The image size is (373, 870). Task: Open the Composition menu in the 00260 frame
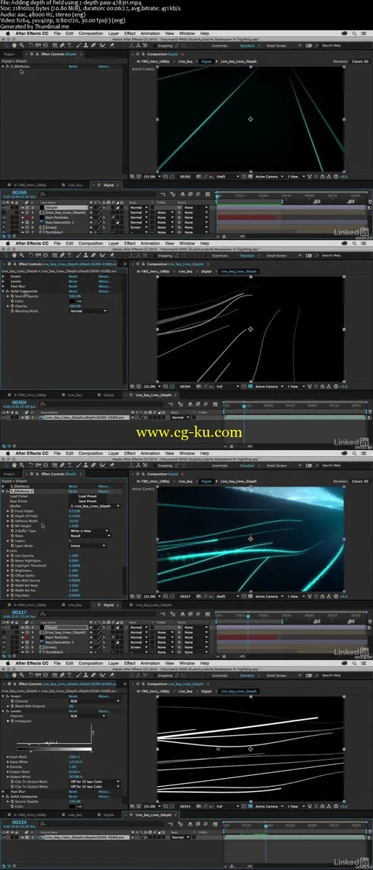[x=90, y=34]
